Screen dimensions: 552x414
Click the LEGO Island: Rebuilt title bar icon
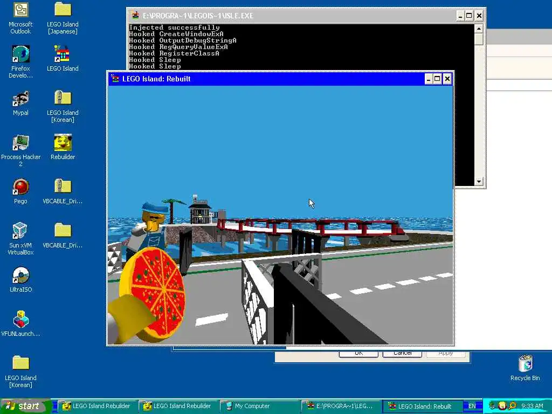(x=115, y=79)
